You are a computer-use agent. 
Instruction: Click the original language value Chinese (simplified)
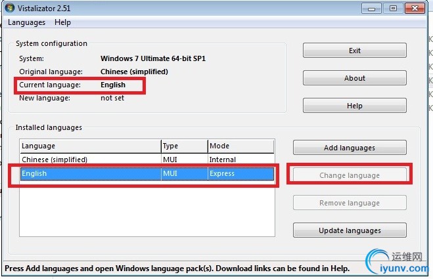coord(134,72)
